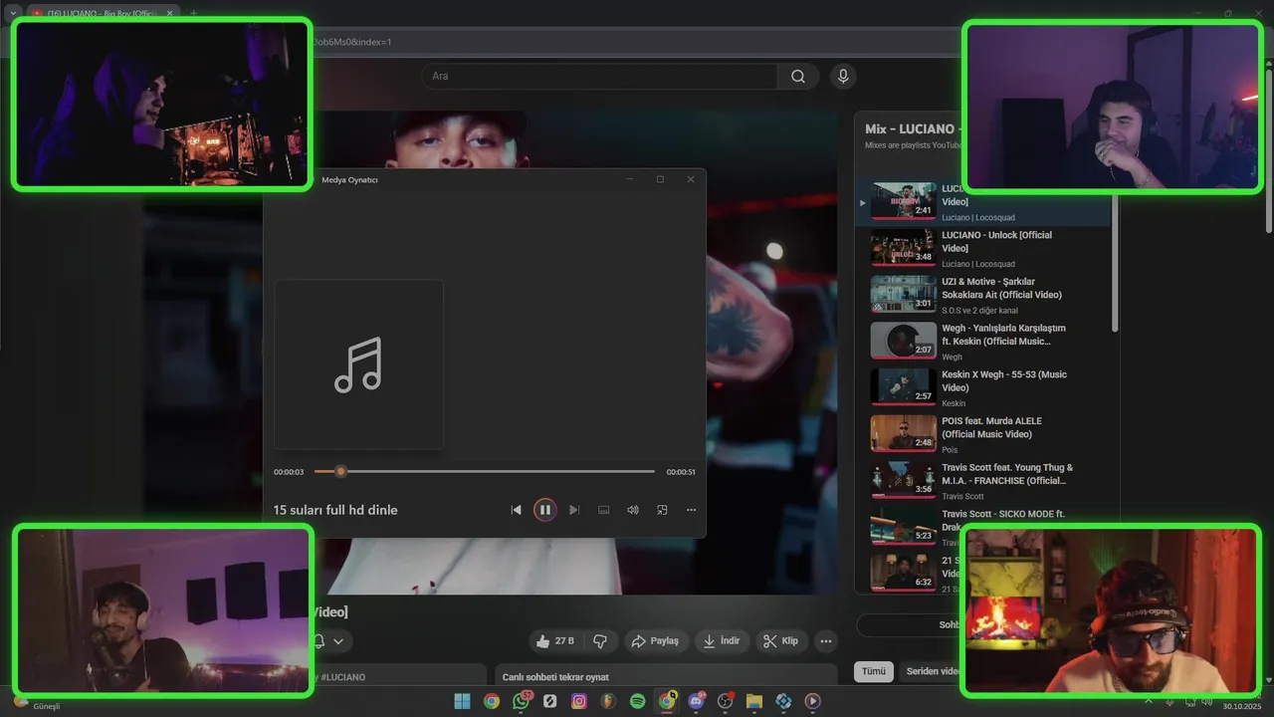Open Keskin X Wegh - 55-53 title
Screen dimensions: 1274x717
pos(1003,380)
